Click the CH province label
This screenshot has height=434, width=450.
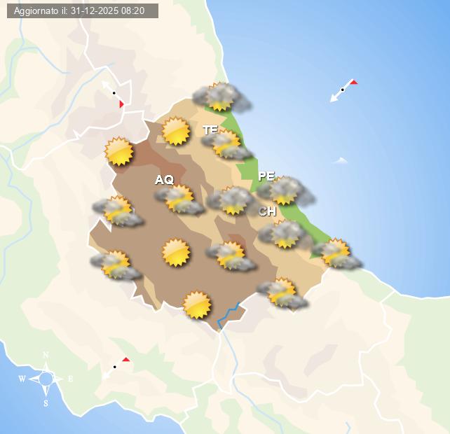point(267,211)
